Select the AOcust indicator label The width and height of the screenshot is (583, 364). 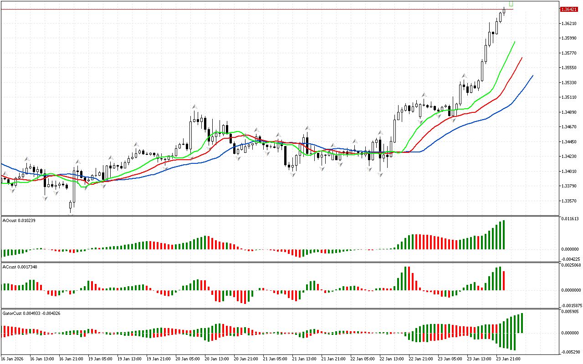(19, 220)
